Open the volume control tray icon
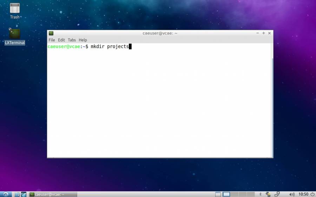 [x=292, y=194]
